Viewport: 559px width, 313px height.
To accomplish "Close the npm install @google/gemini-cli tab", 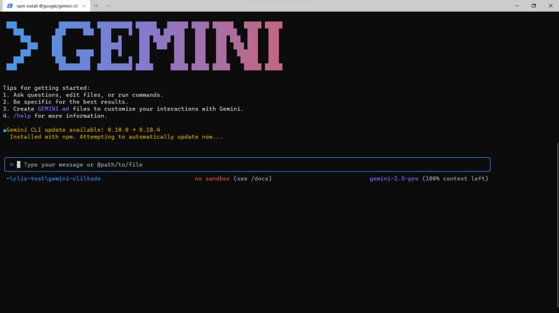I will [84, 6].
